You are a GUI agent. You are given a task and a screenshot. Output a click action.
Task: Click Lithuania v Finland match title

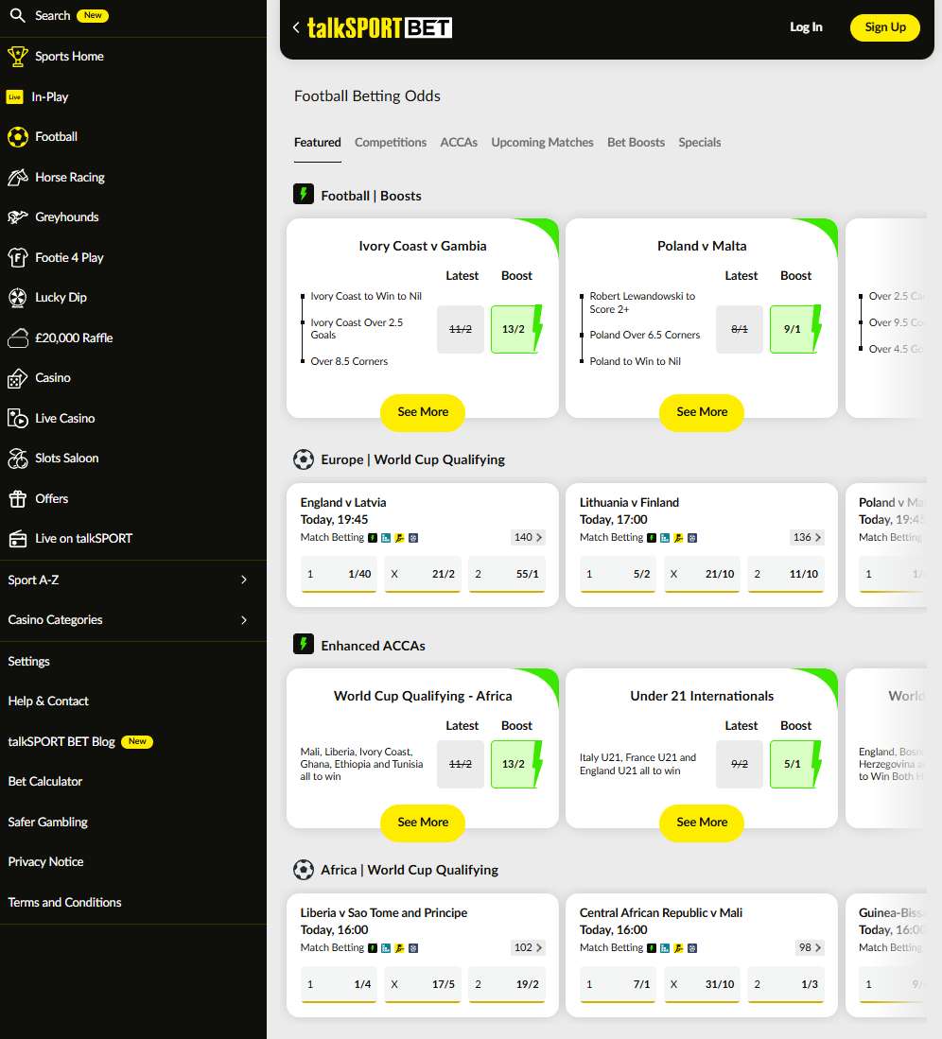(629, 502)
